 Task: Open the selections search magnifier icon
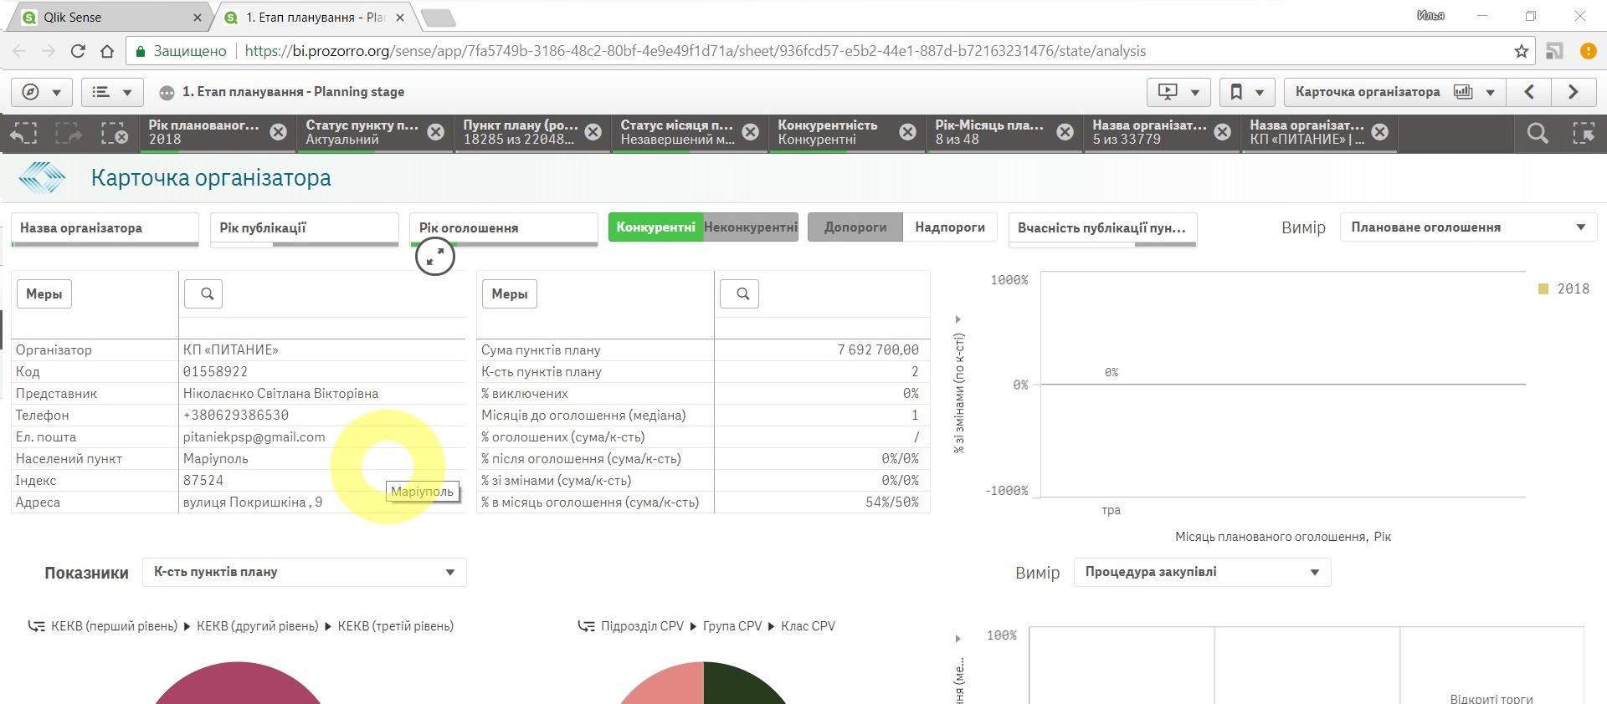point(1537,133)
